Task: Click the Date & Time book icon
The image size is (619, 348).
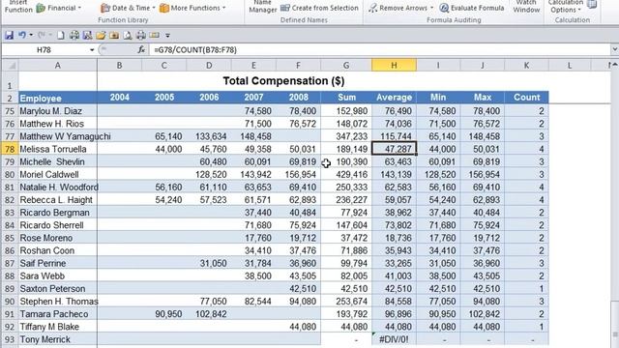Action: pyautogui.click(x=104, y=8)
